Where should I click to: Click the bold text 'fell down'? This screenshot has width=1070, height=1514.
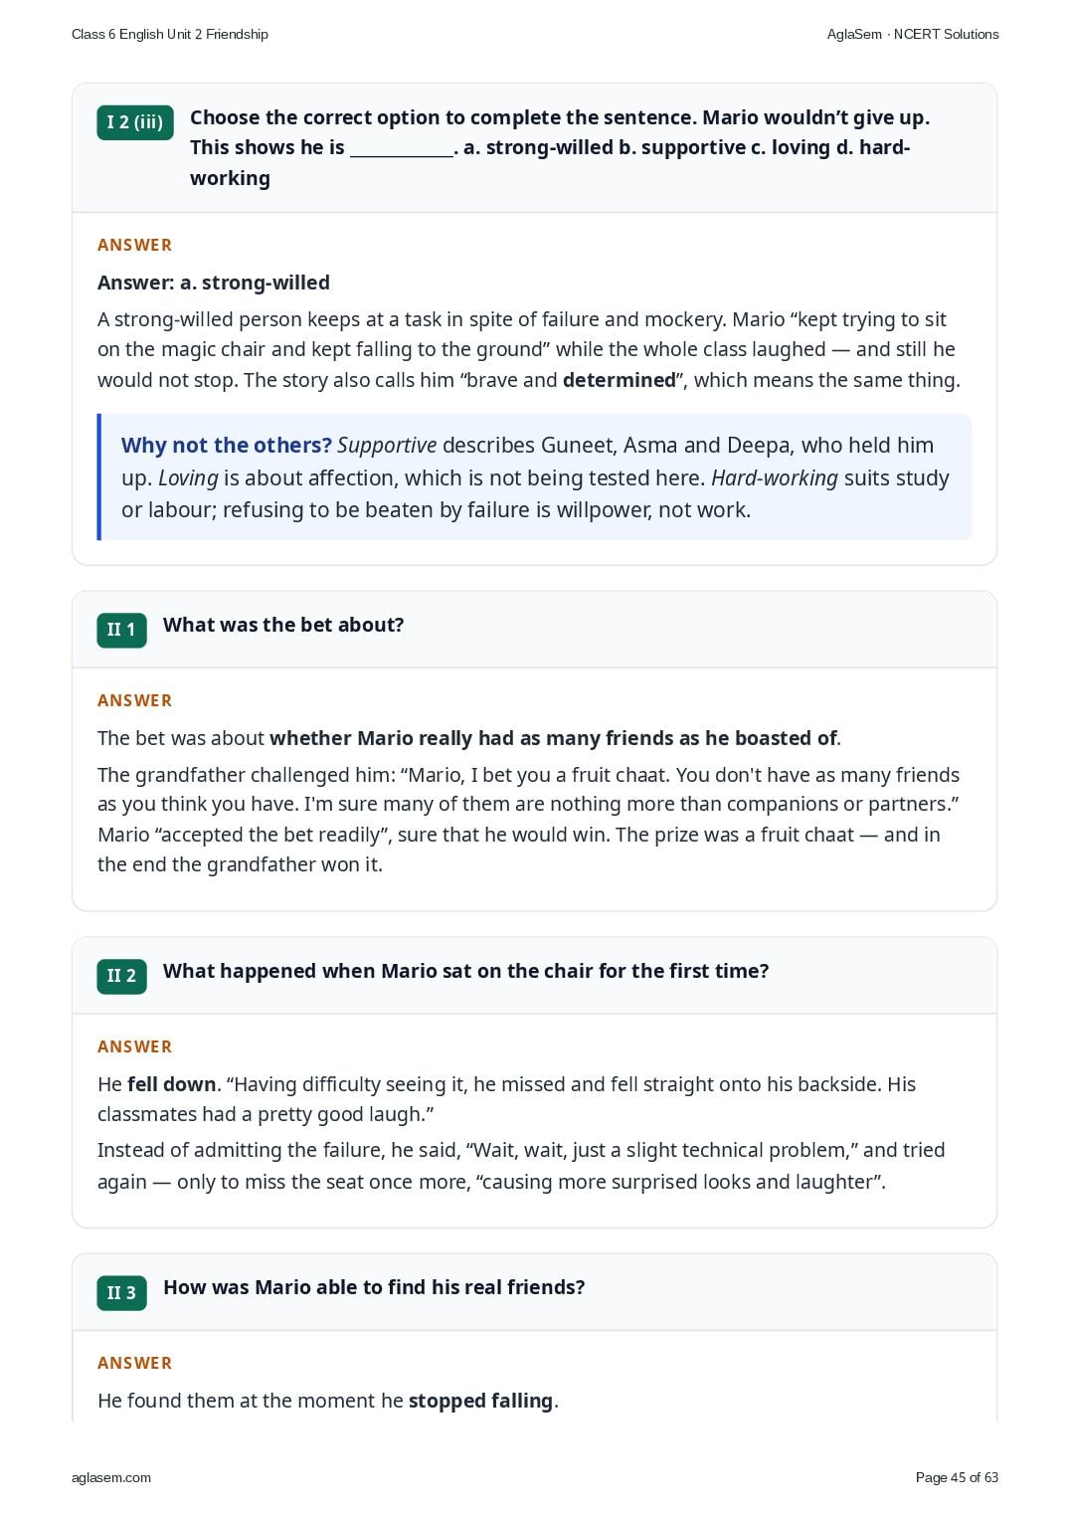tap(172, 1084)
